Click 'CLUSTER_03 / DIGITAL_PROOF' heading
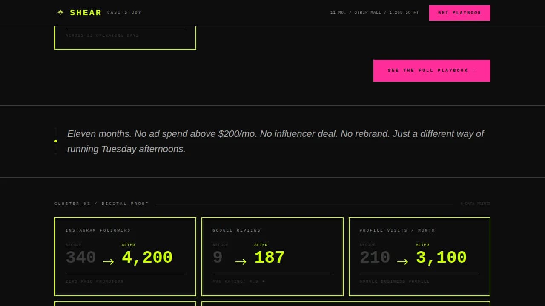545x306 pixels. [102, 204]
